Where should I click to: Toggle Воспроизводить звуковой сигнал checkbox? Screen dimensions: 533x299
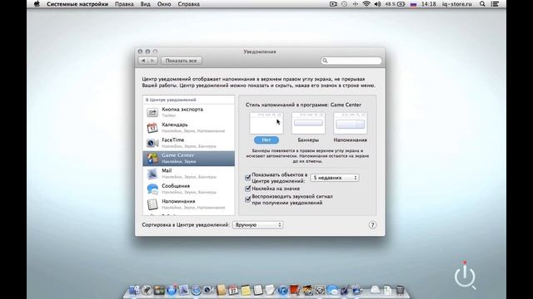click(248, 199)
